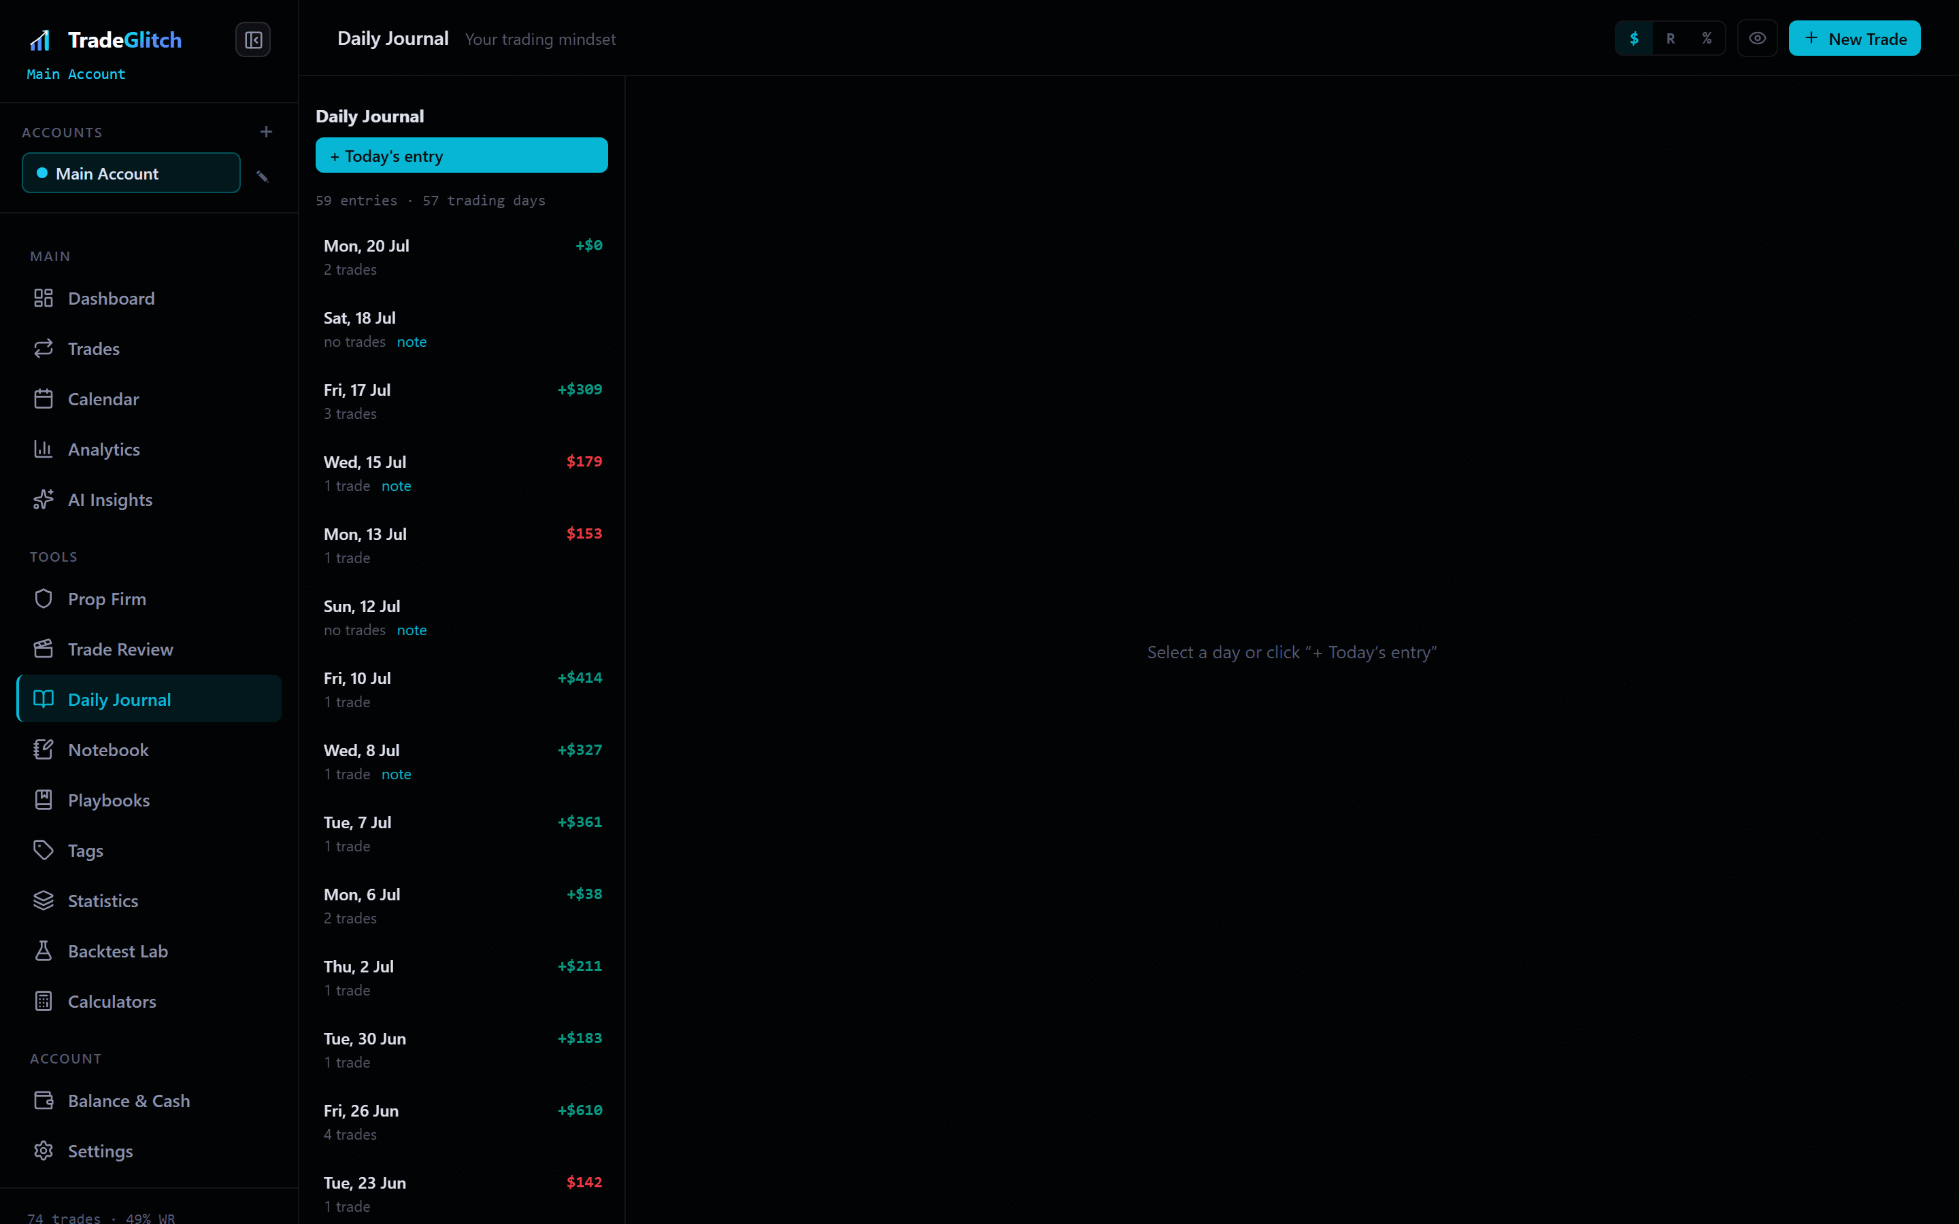1959x1224 pixels.
Task: Switch display units to percent
Action: [1707, 38]
